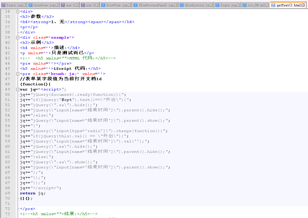Close the login.jsp tab beside toc_CN.xml

(238, 5)
